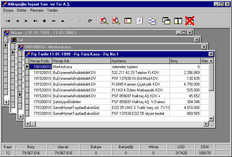Click Kur window title bar

point(105,40)
